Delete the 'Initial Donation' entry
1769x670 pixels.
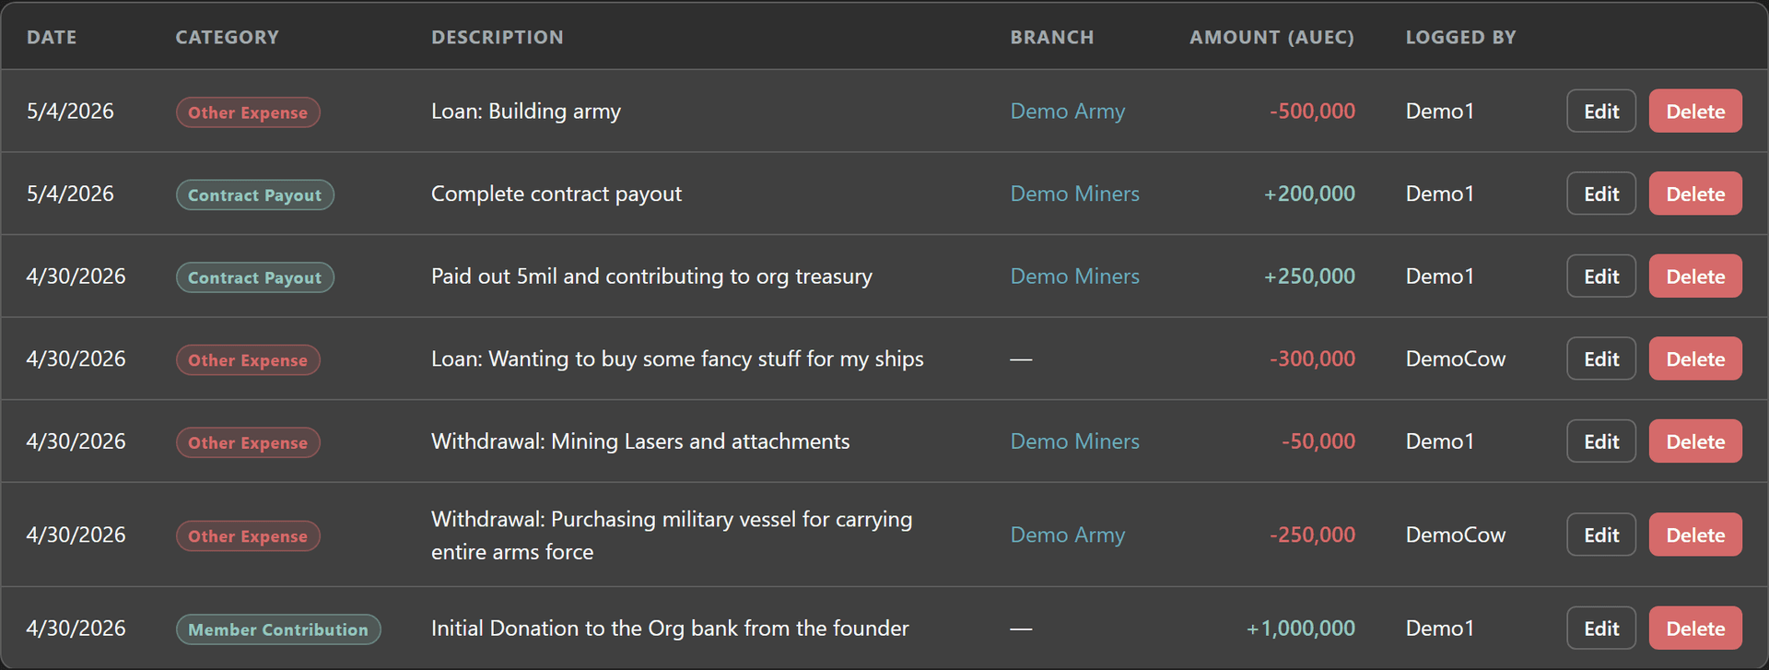[1695, 628]
